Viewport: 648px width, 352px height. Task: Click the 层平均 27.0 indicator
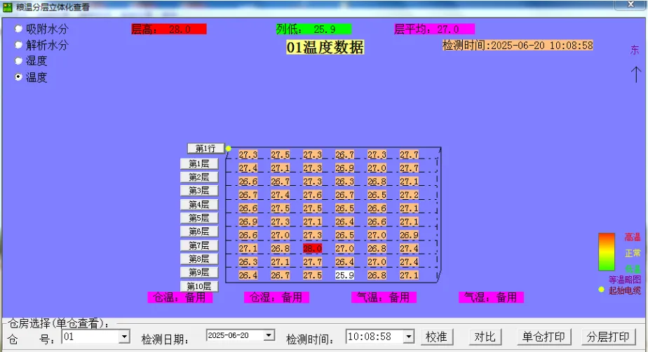(434, 29)
